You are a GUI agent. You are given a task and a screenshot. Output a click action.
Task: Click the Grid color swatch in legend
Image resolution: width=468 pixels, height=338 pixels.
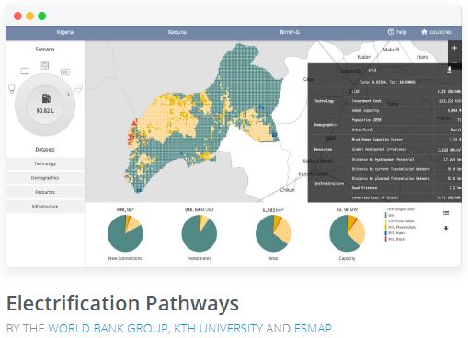[x=385, y=215]
